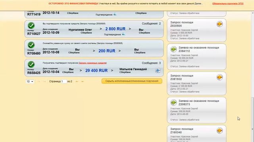Click order number R710627
The height and width of the screenshot is (142, 254).
point(34,34)
